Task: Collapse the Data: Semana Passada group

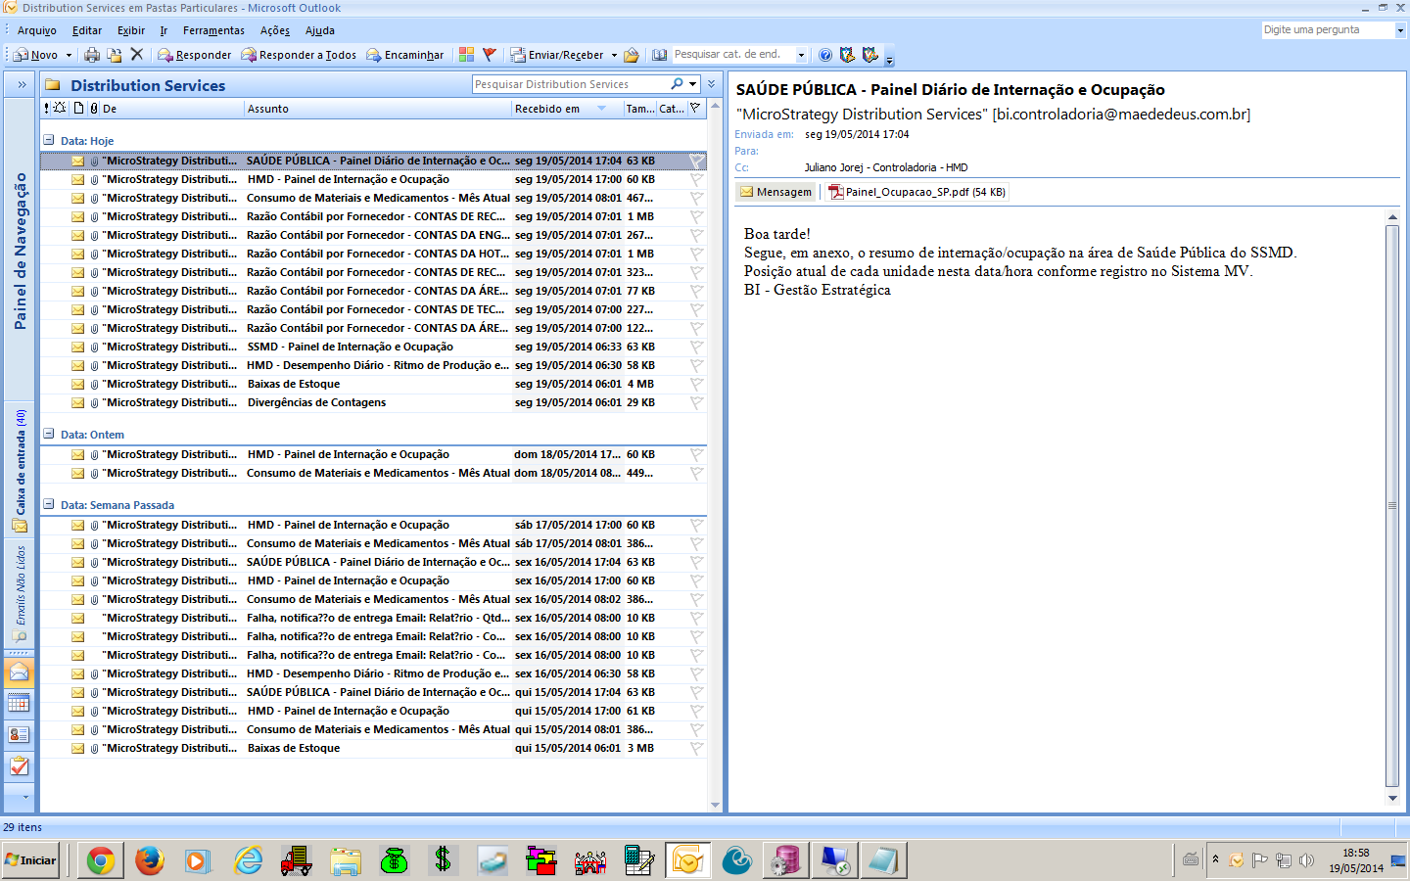Action: pos(48,504)
